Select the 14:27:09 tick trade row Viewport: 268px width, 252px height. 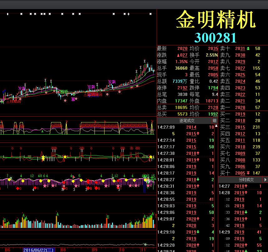click(x=186, y=127)
